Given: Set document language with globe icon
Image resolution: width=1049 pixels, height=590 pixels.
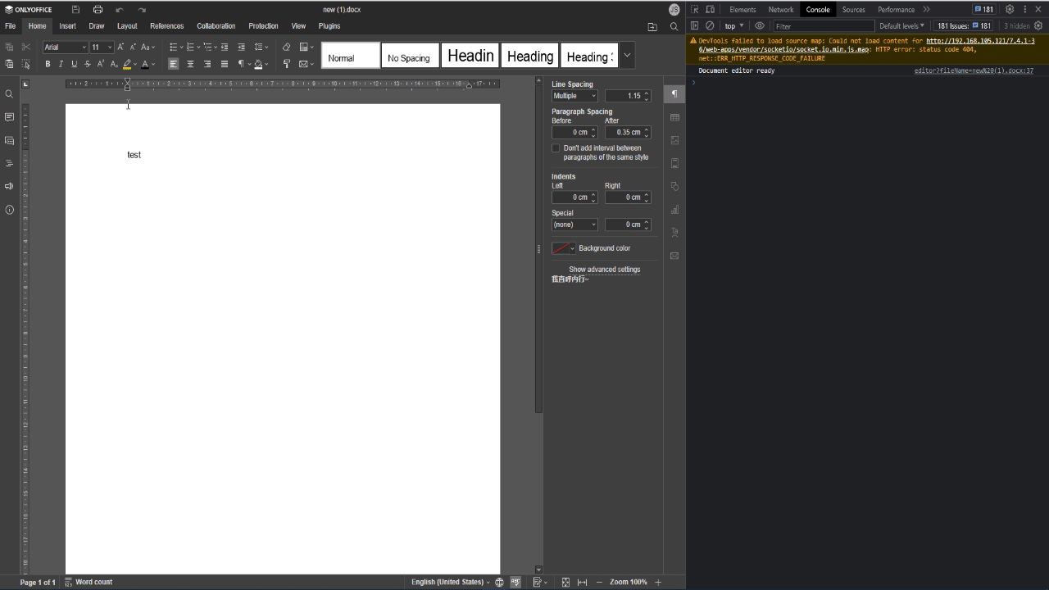Looking at the screenshot, I should [499, 582].
